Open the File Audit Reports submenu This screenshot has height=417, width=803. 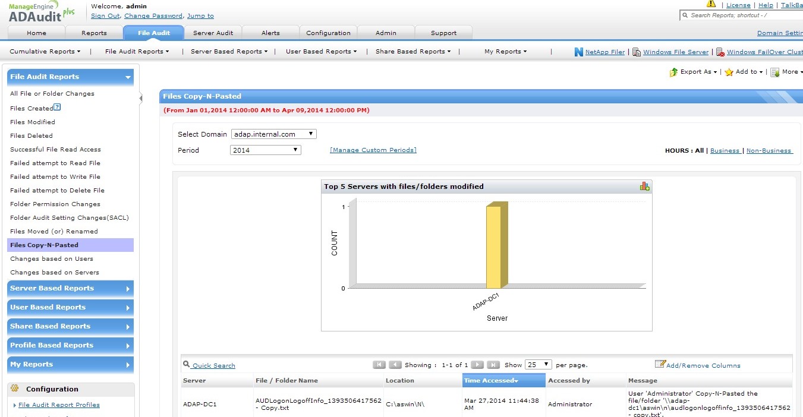coord(137,52)
